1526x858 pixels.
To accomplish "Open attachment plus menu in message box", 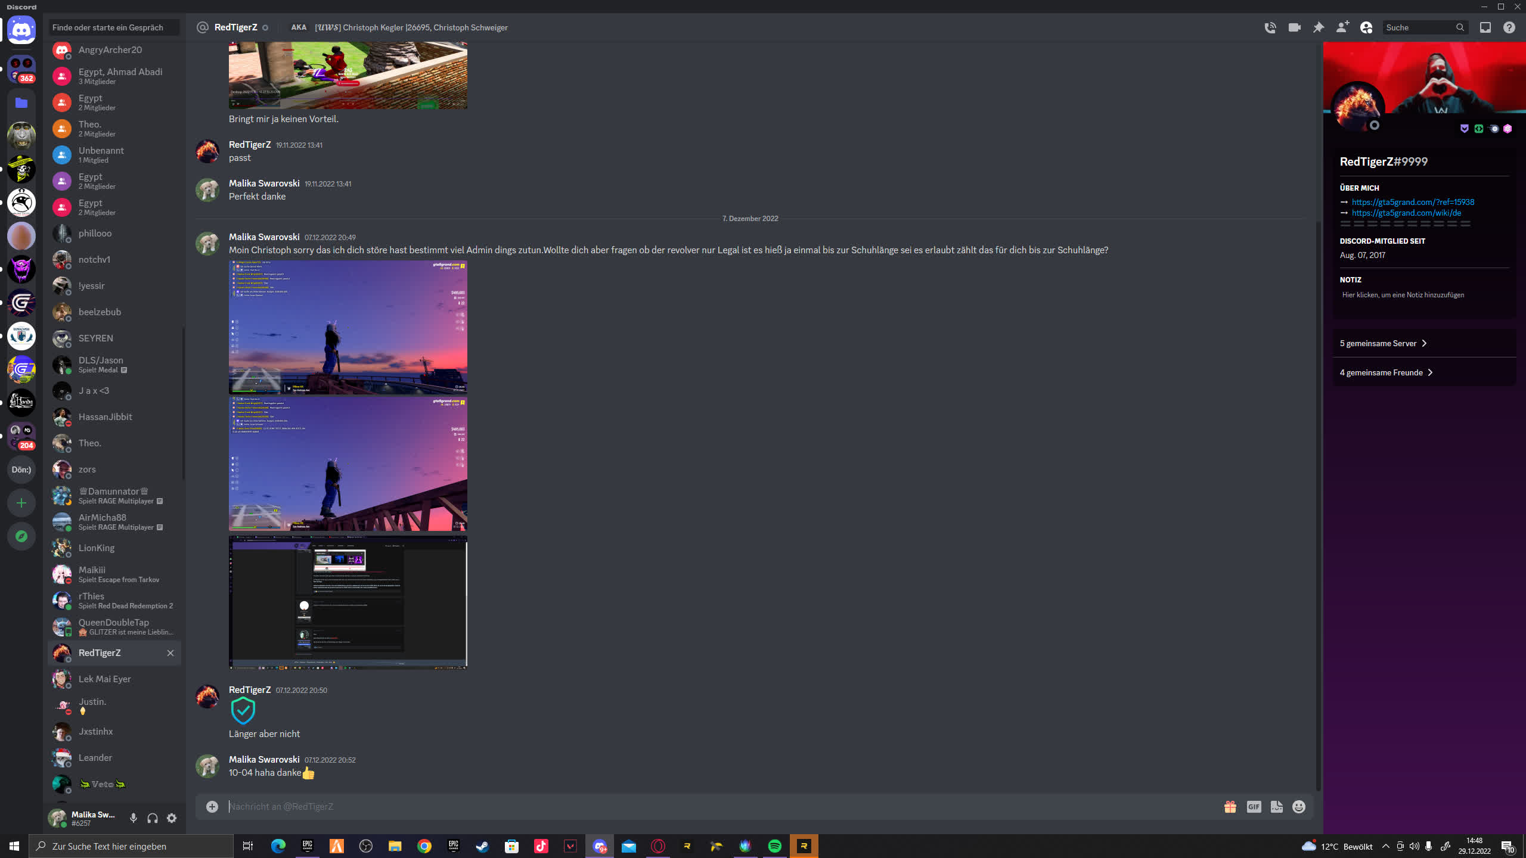I will point(212,807).
